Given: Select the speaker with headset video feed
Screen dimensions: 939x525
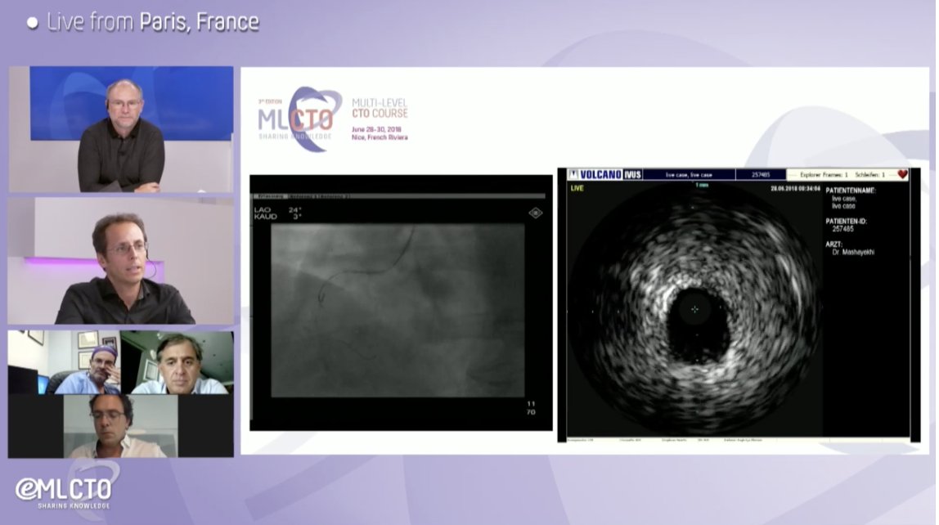Looking at the screenshot, I should point(121,262).
